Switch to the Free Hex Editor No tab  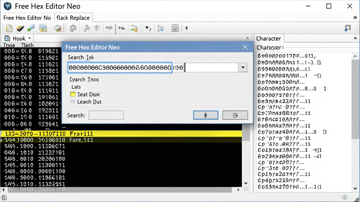pyautogui.click(x=27, y=18)
